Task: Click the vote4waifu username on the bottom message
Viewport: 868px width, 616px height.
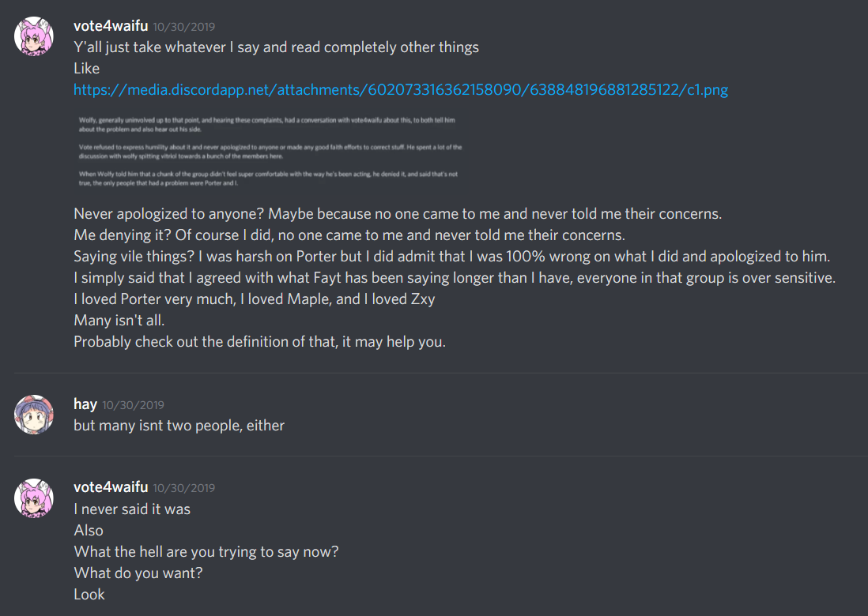Action: [x=111, y=487]
